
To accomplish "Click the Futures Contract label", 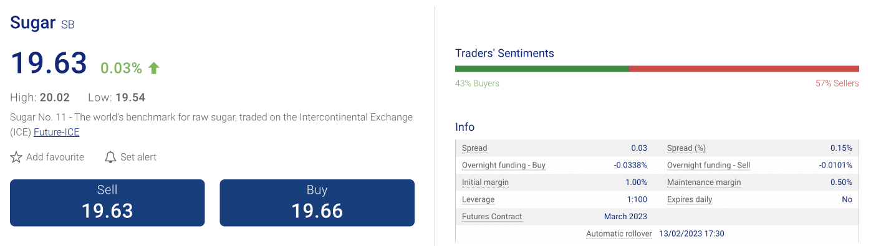I will coord(492,217).
